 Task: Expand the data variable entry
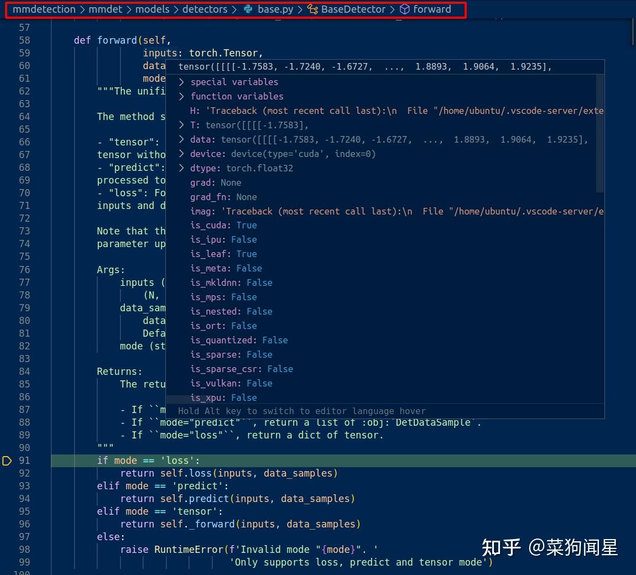pos(181,139)
